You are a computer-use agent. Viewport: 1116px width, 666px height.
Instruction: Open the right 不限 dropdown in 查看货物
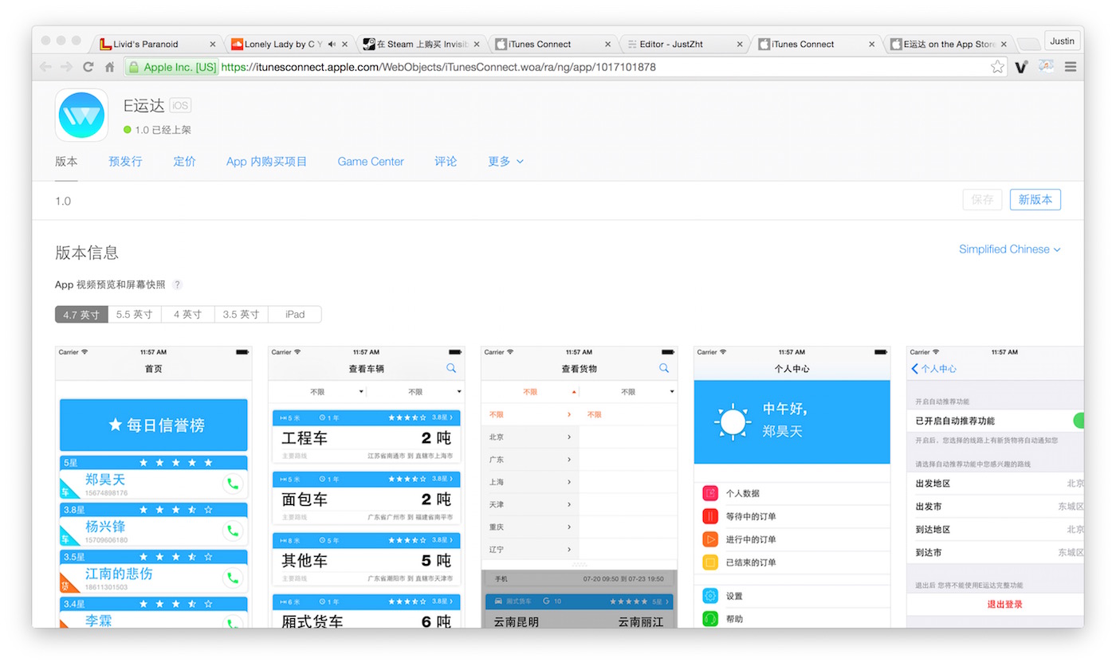(628, 391)
